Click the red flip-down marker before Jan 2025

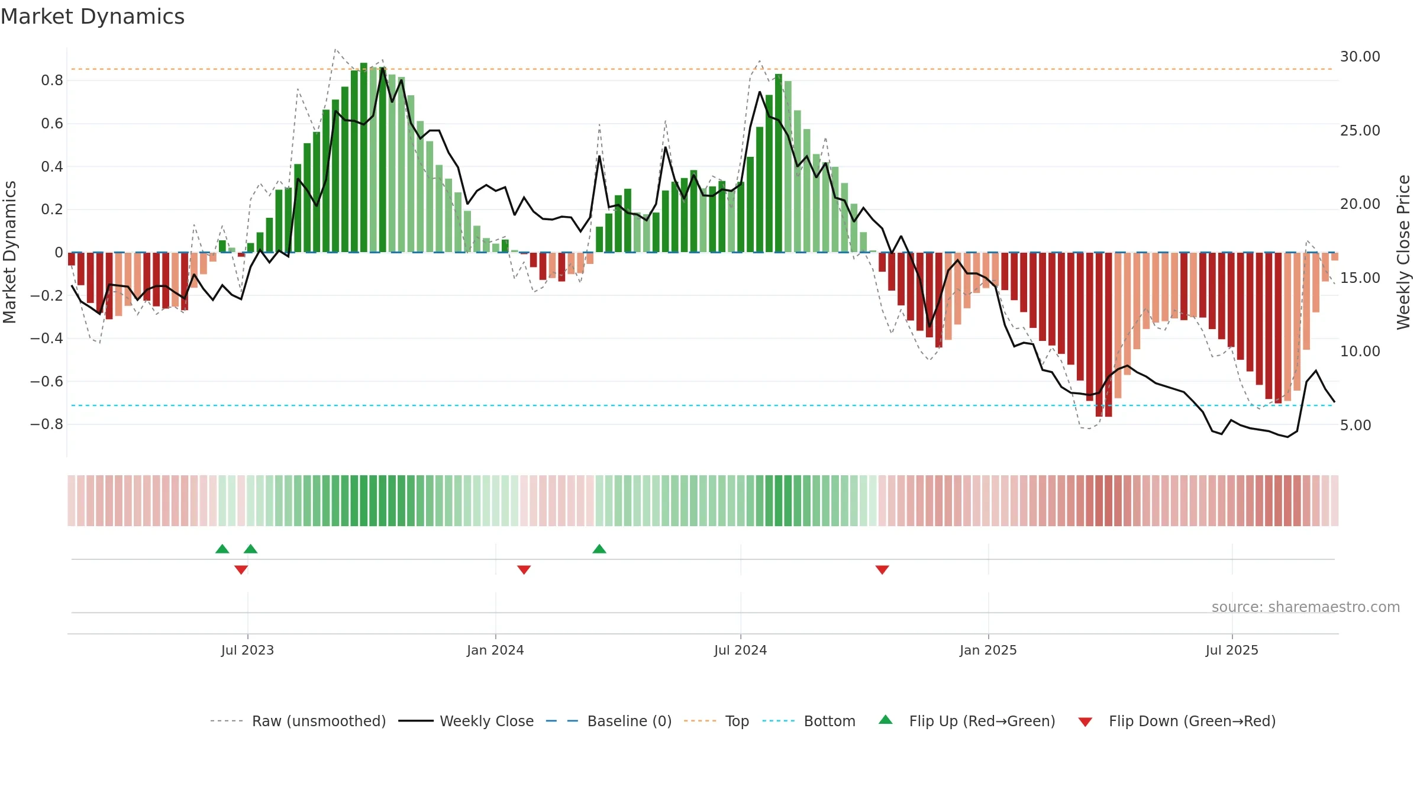pos(882,569)
